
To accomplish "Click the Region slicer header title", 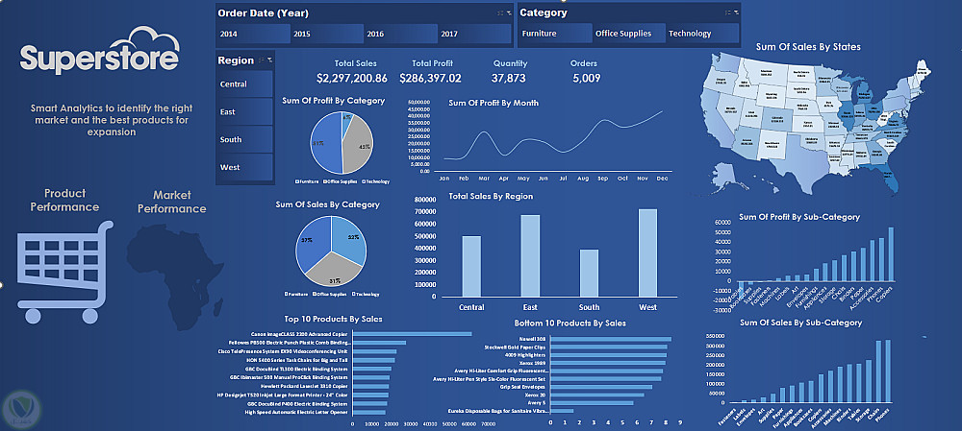I will click(237, 60).
